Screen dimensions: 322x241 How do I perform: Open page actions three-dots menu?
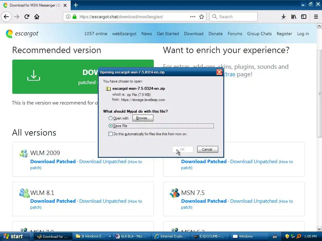tap(193, 17)
